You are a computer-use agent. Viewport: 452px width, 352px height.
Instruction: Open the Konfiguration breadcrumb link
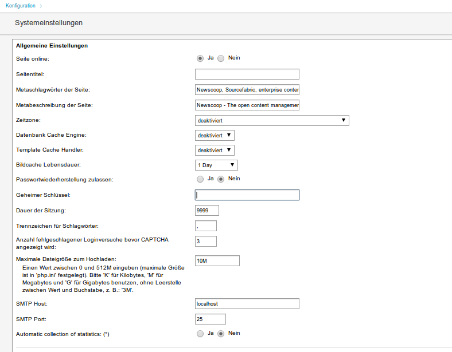[x=21, y=6]
